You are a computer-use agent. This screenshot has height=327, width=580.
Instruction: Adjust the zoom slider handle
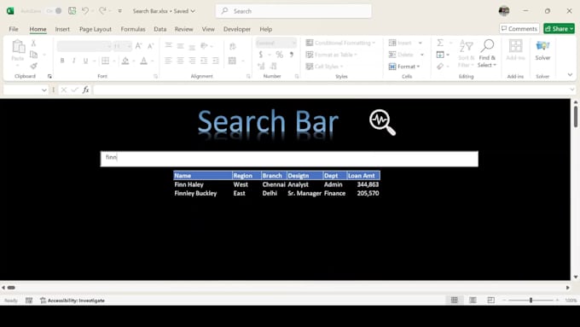click(531, 300)
